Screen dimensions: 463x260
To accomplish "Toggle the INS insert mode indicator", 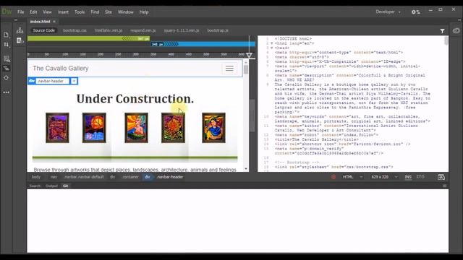I will click(x=408, y=177).
